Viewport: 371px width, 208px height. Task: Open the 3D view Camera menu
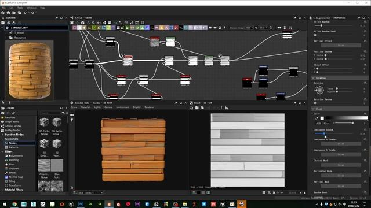pos(108,107)
